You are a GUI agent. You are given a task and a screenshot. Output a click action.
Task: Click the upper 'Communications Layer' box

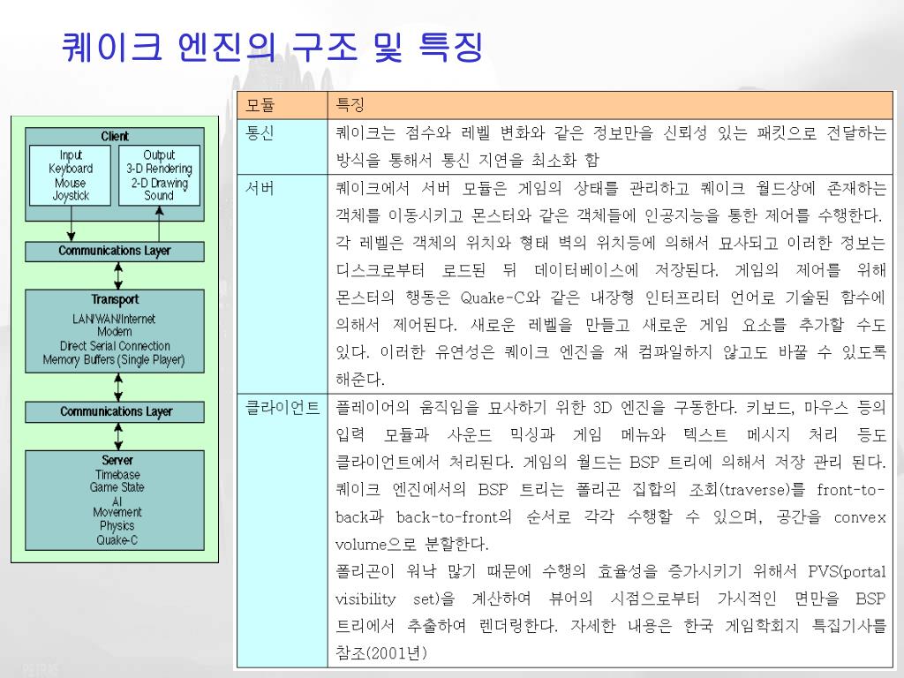pos(115,252)
